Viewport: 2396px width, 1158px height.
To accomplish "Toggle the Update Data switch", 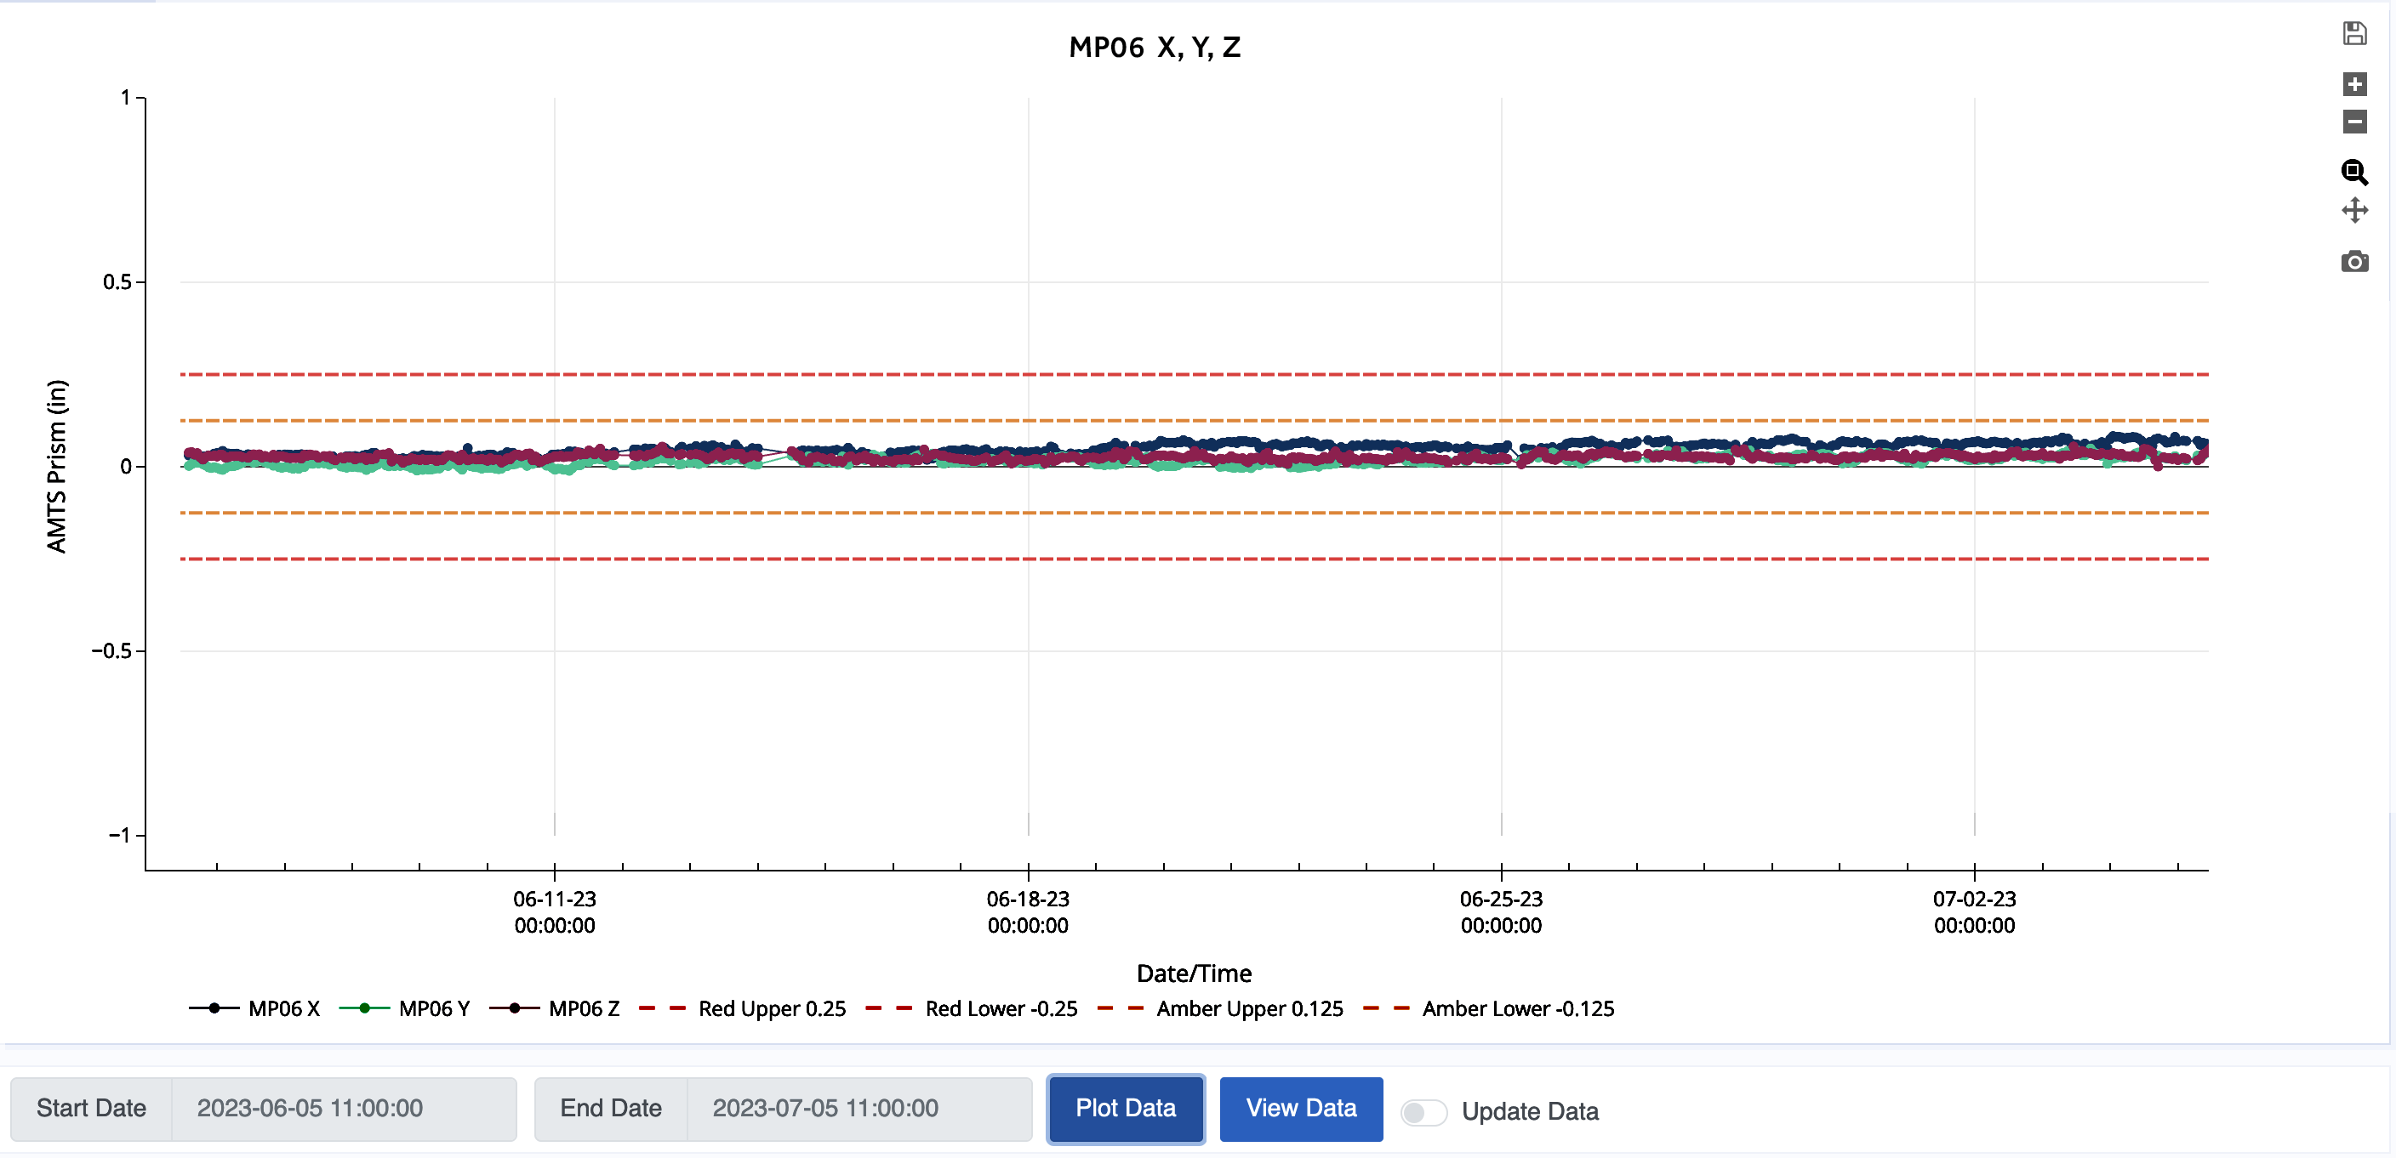I will click(x=1423, y=1111).
